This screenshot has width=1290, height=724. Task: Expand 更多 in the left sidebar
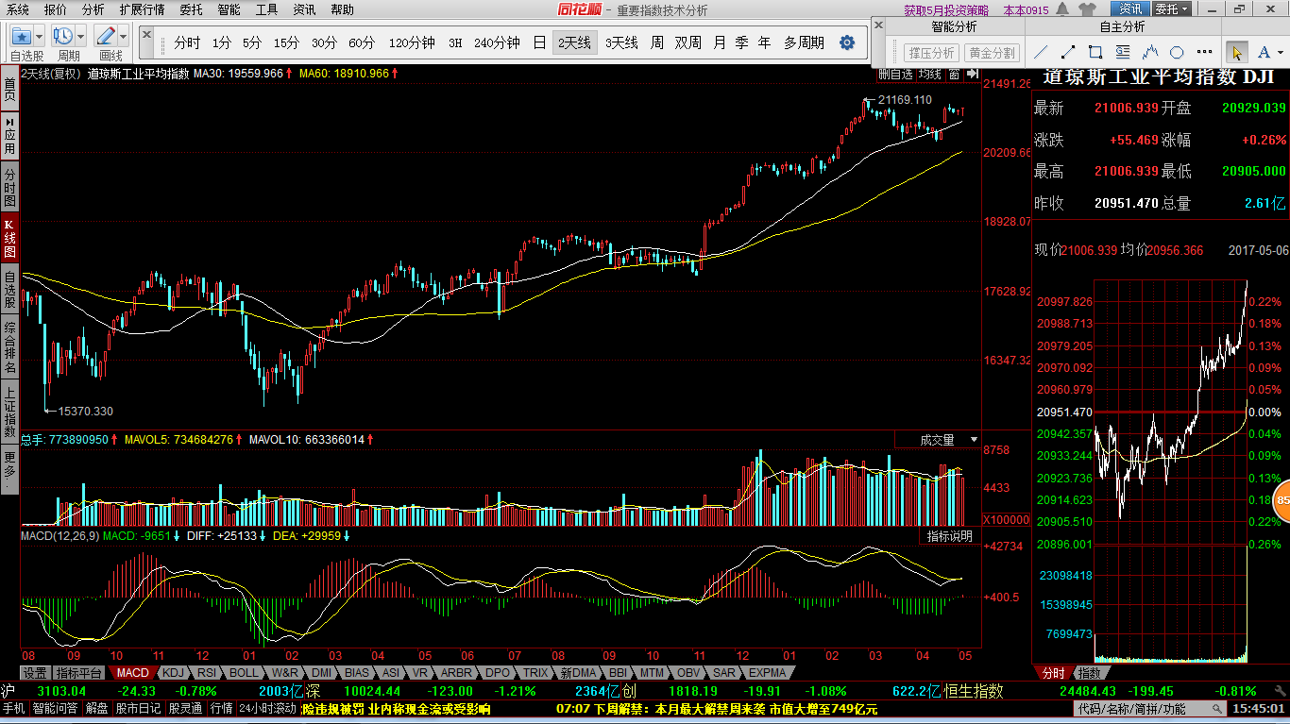point(9,469)
